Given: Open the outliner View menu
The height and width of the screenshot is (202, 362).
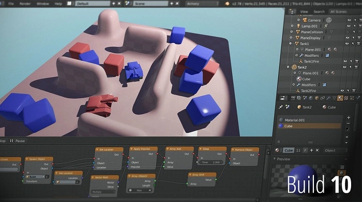Looking at the screenshot, I should point(304,11).
